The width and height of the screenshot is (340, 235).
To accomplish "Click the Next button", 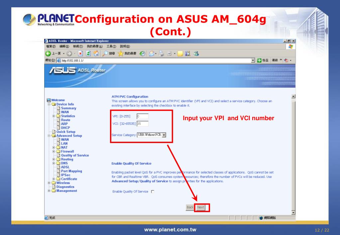I will (200, 207).
